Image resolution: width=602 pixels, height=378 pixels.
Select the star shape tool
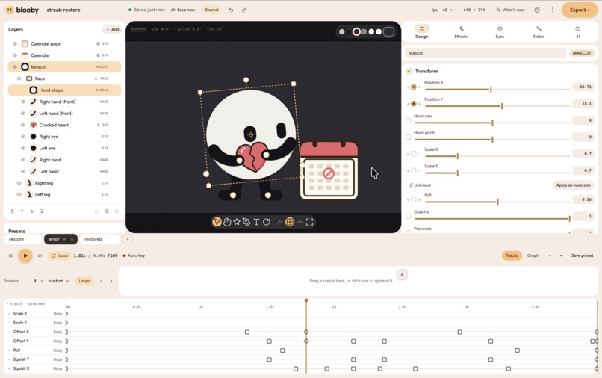[x=237, y=222]
